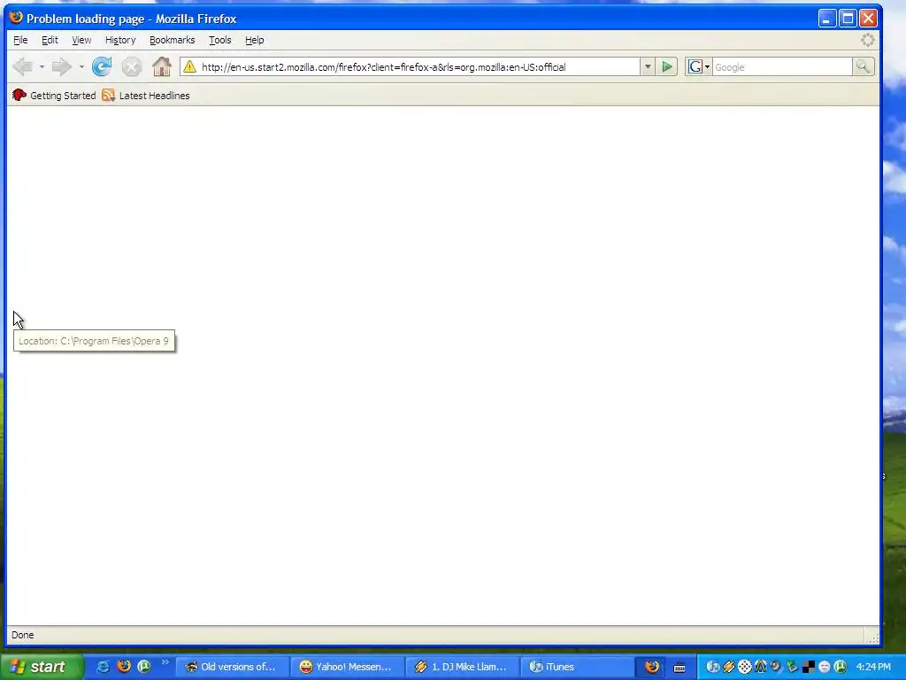The width and height of the screenshot is (906, 680).
Task: Switch to DJ Mike Llam... Winamp taskbar window
Action: pyautogui.click(x=462, y=667)
